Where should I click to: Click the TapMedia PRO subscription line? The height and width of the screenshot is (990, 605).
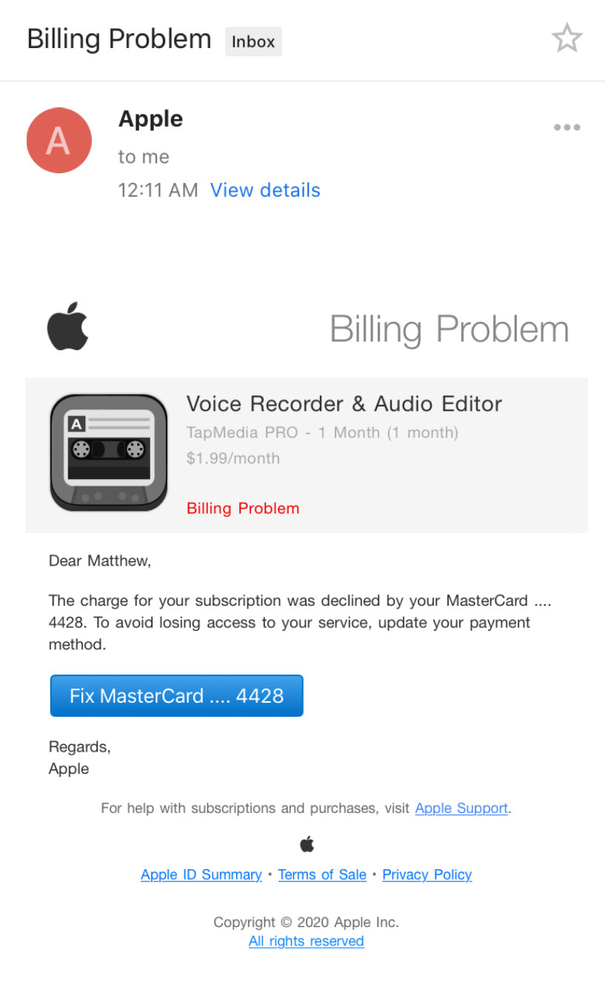tap(322, 432)
